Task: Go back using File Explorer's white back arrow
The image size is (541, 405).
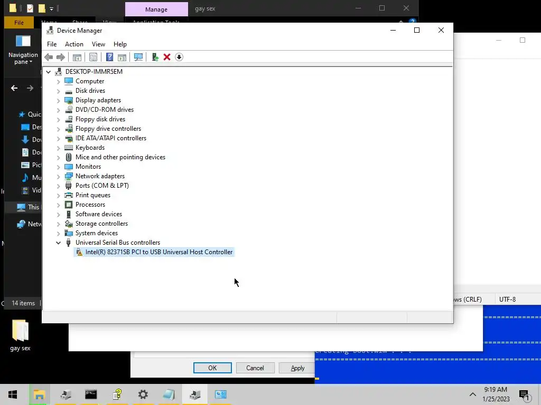Action: [14, 88]
